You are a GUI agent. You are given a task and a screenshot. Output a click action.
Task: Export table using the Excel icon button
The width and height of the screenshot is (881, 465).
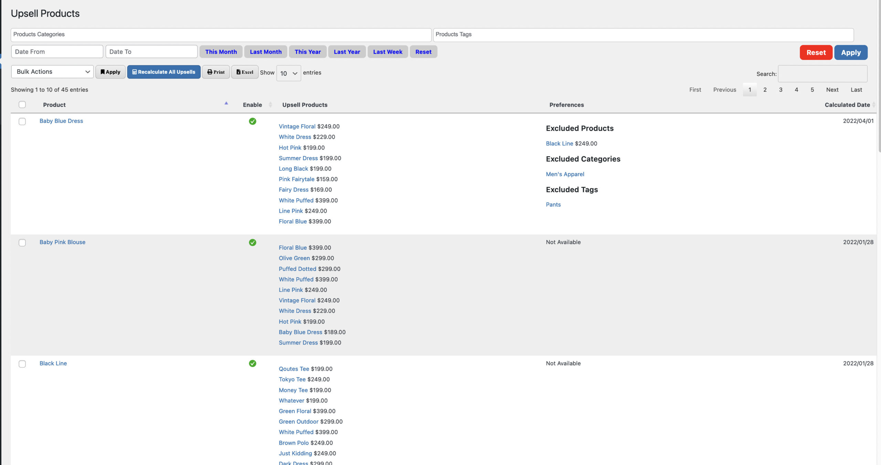[245, 72]
